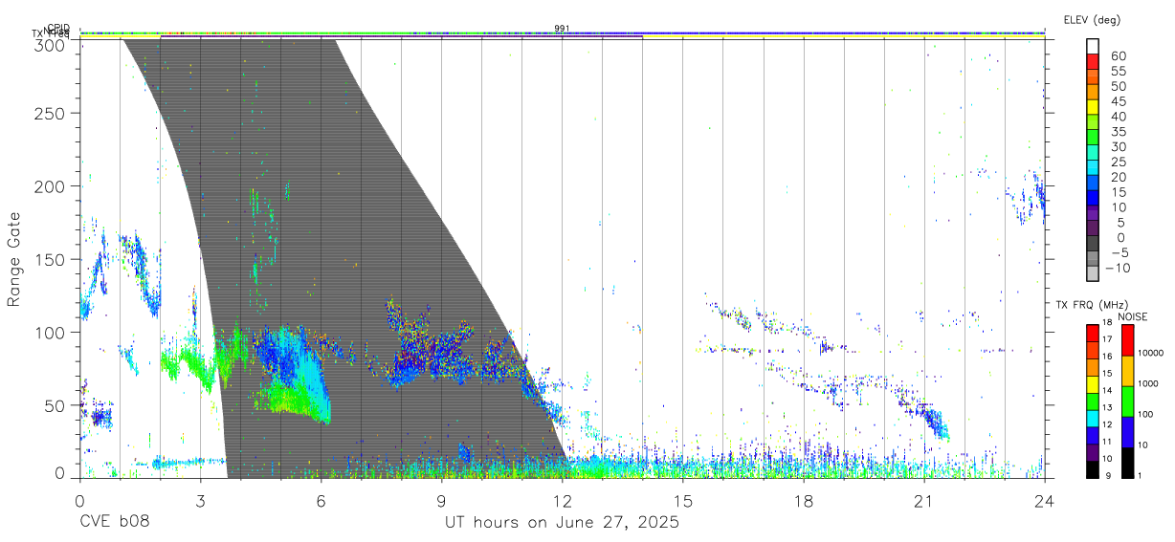The image size is (1175, 542).
Task: Click the '250' tick on Range Gate axis
Action: [51, 113]
